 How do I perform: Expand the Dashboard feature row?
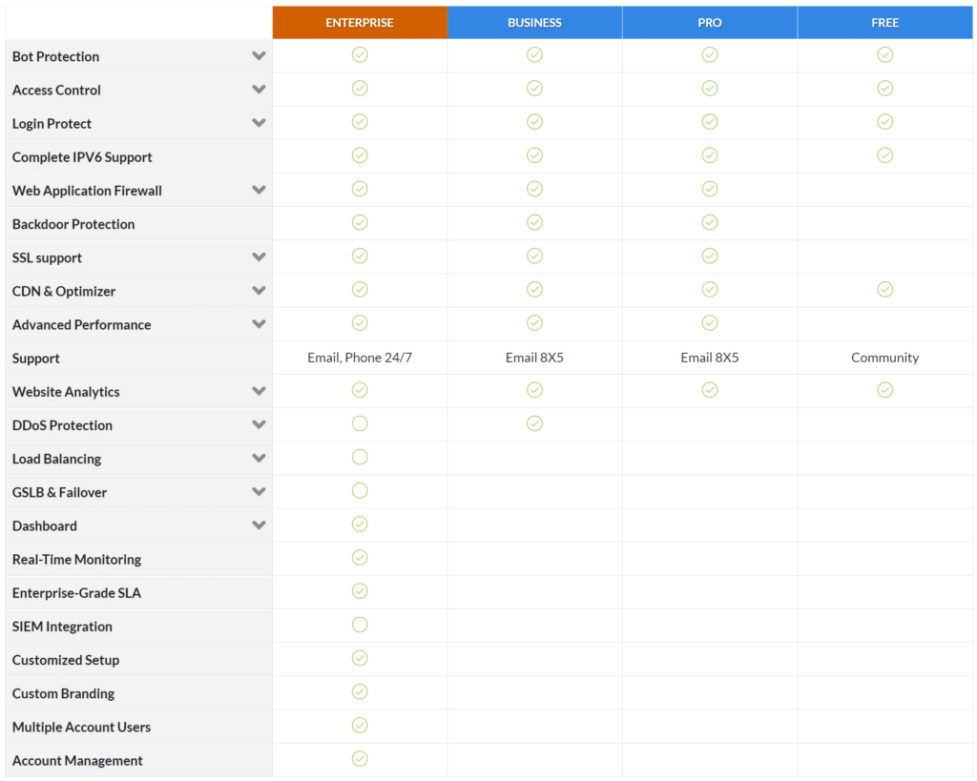[258, 524]
